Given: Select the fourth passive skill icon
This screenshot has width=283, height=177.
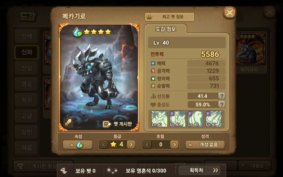Looking at the screenshot, I should [x=213, y=119].
